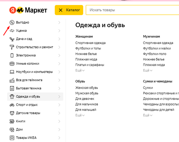Expand Ещё under Сумки и чемоданы
Viewport: 179px width, 142px height.
[147, 115]
